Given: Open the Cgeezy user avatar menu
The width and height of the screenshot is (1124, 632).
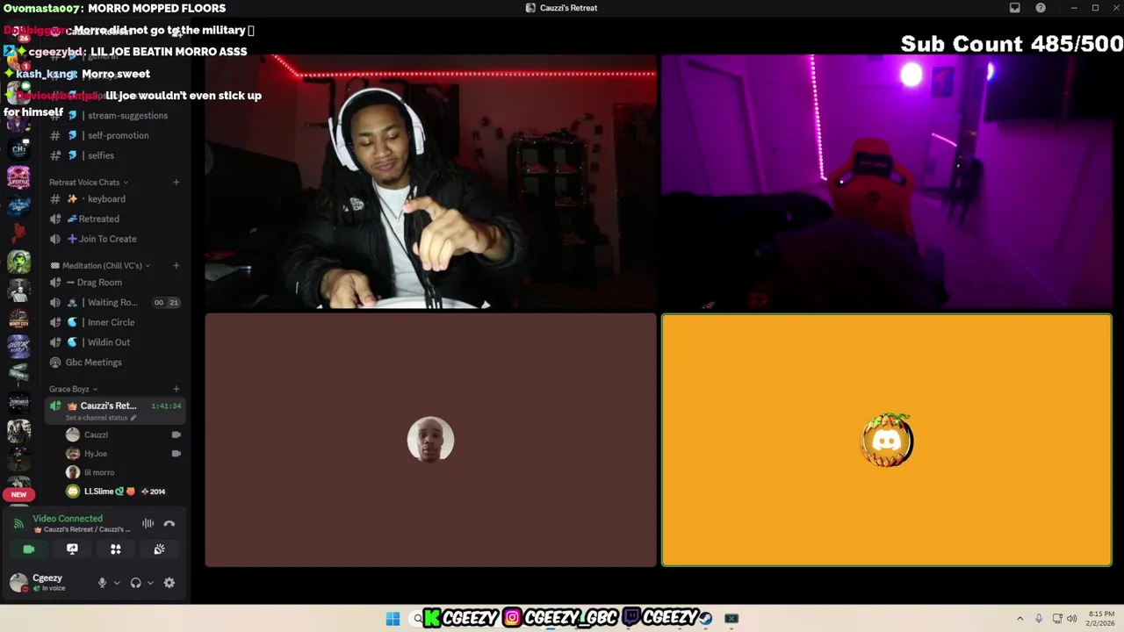Looking at the screenshot, I should coord(18,583).
